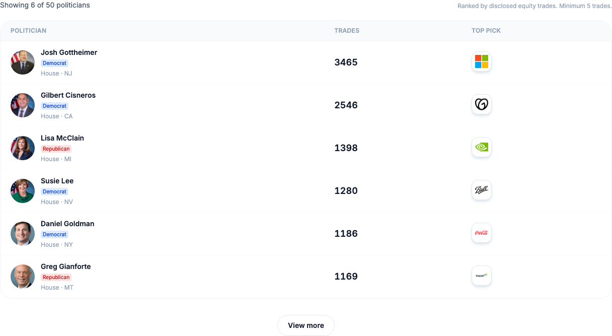Click the View more button

pyautogui.click(x=306, y=325)
